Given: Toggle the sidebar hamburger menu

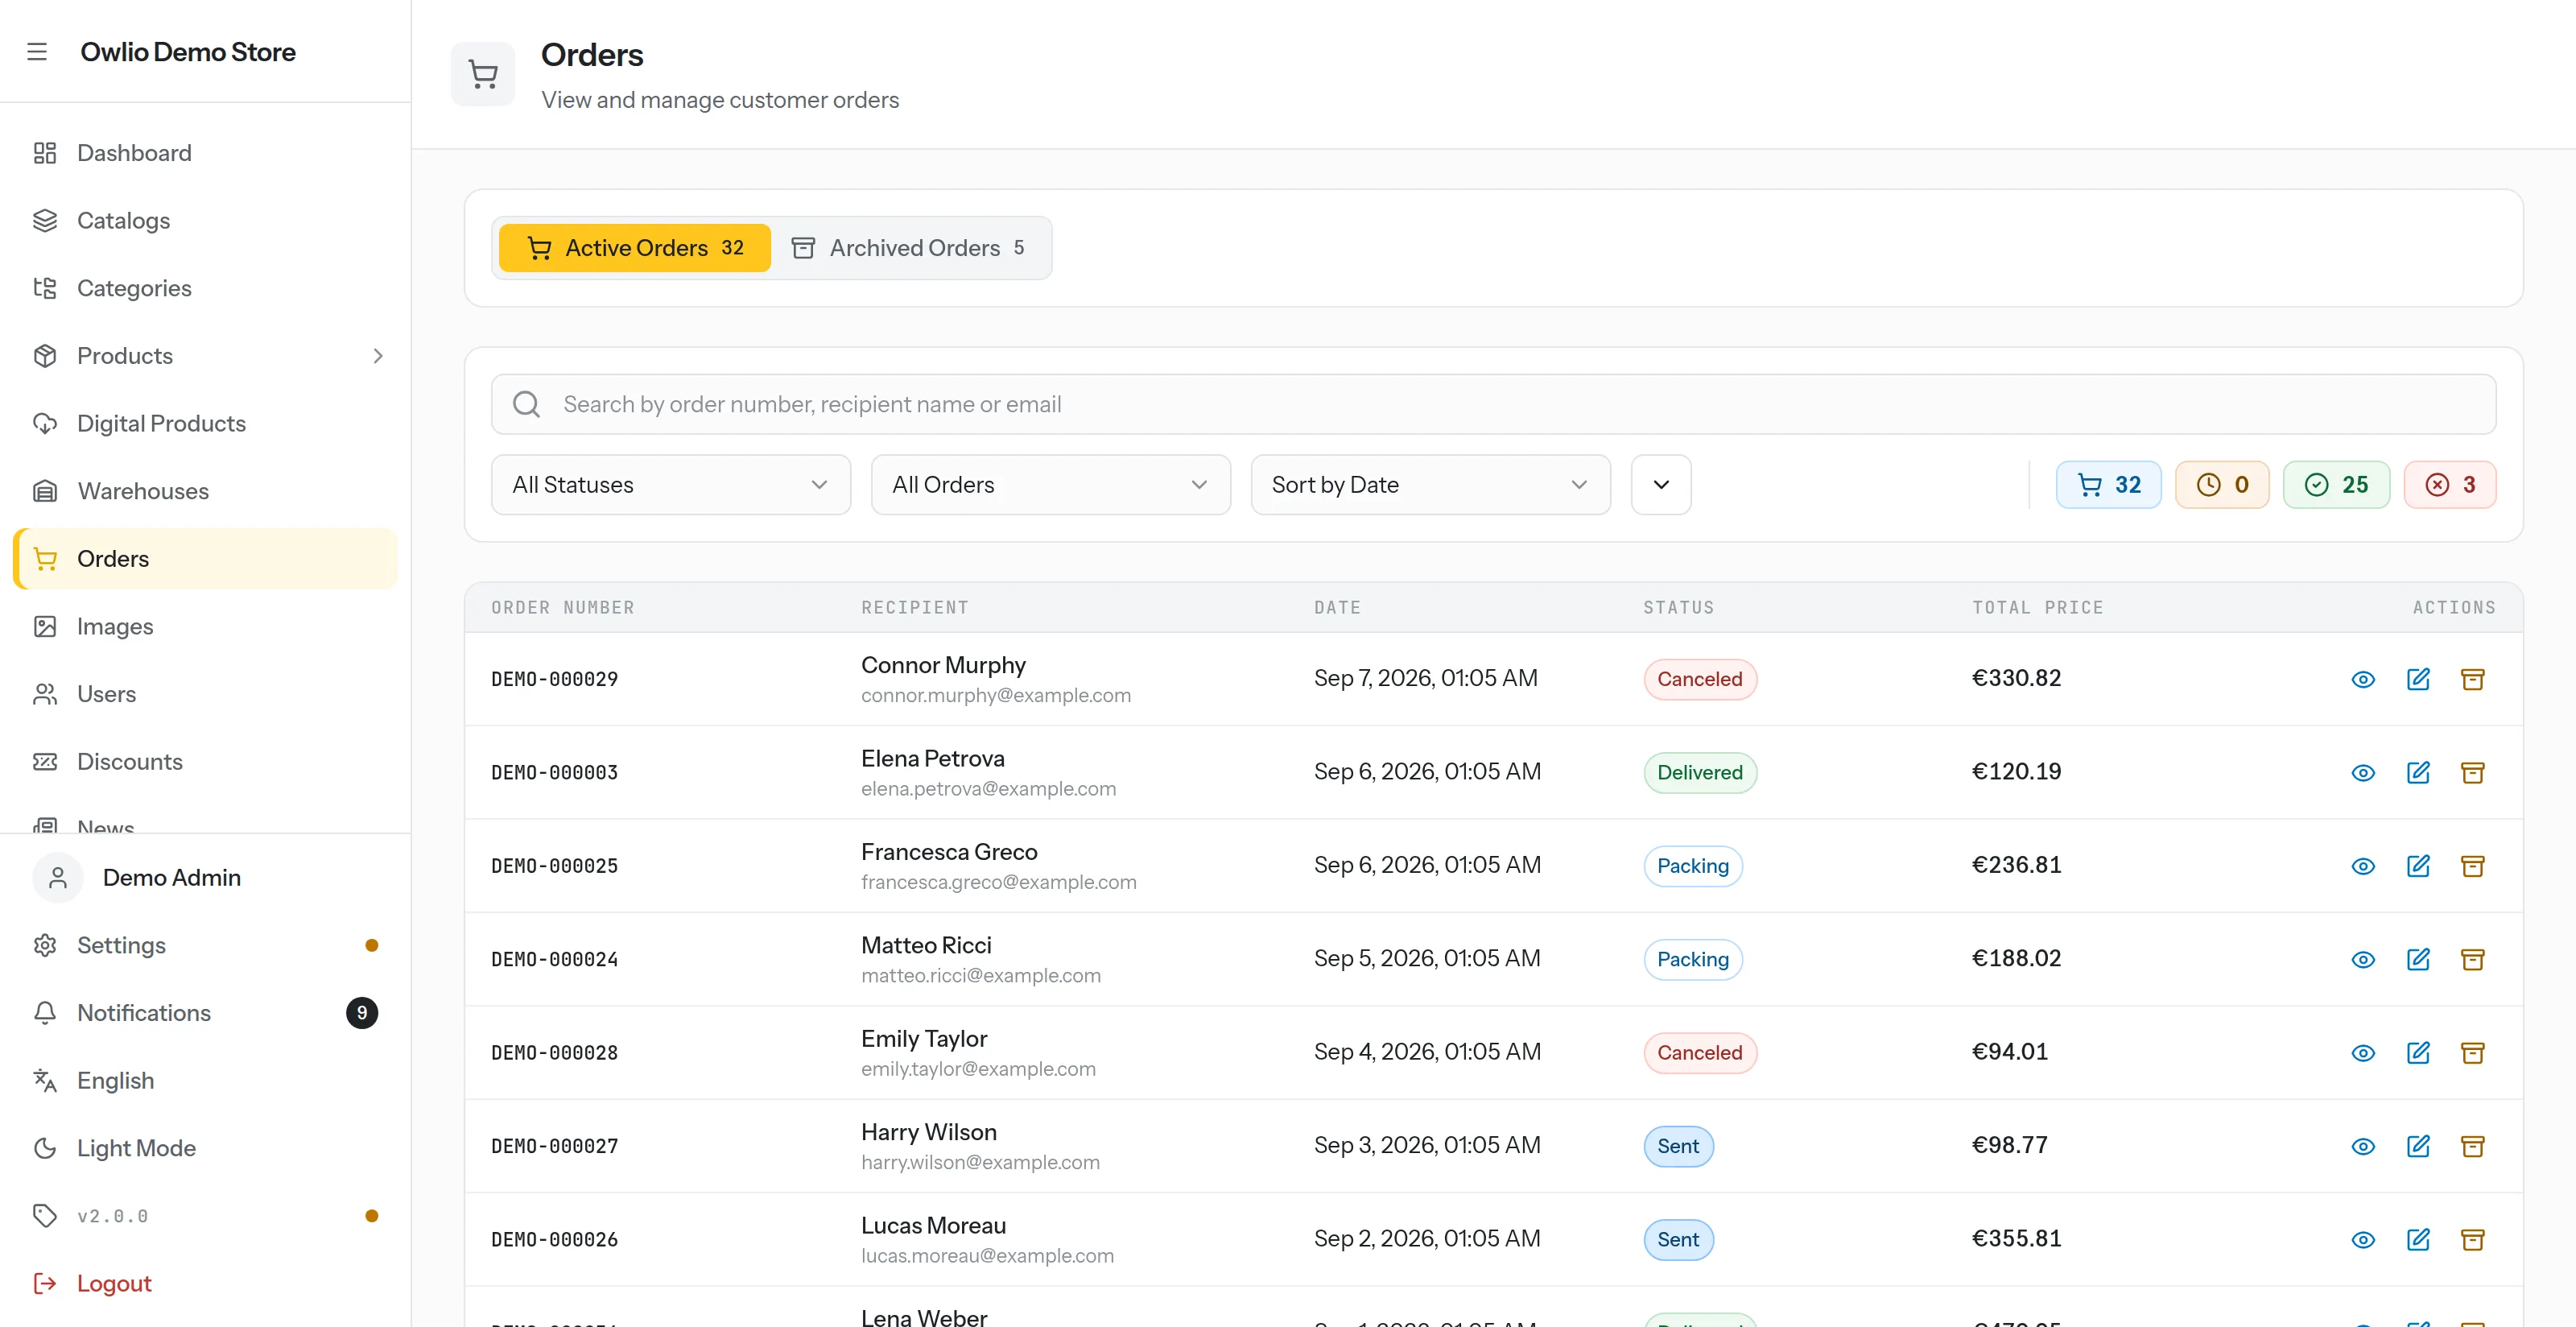Looking at the screenshot, I should [x=37, y=52].
